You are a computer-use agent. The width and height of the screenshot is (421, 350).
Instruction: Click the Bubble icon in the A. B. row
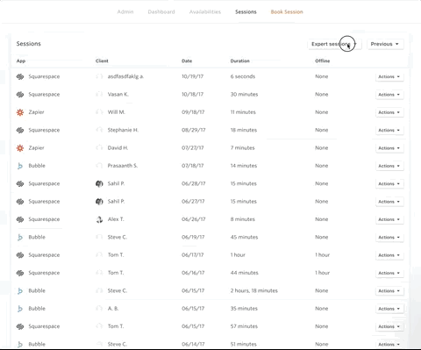(x=20, y=309)
